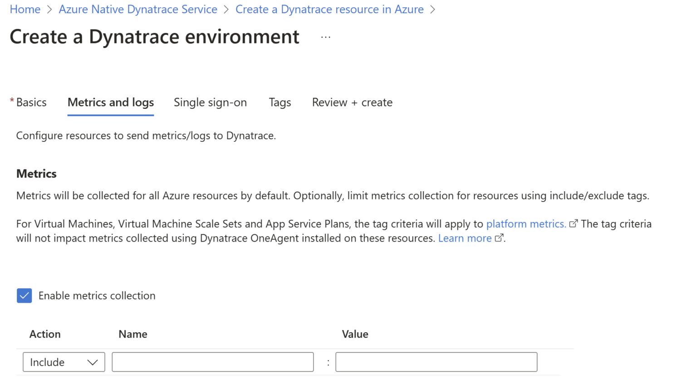Viewport: 697px width, 392px height.
Task: Follow the platform metrics link
Action: 525,224
